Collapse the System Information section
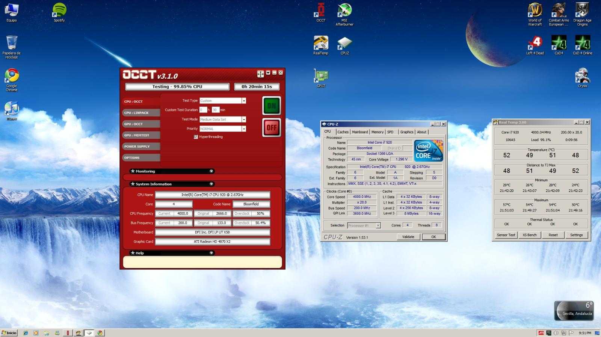 pyautogui.click(x=211, y=184)
